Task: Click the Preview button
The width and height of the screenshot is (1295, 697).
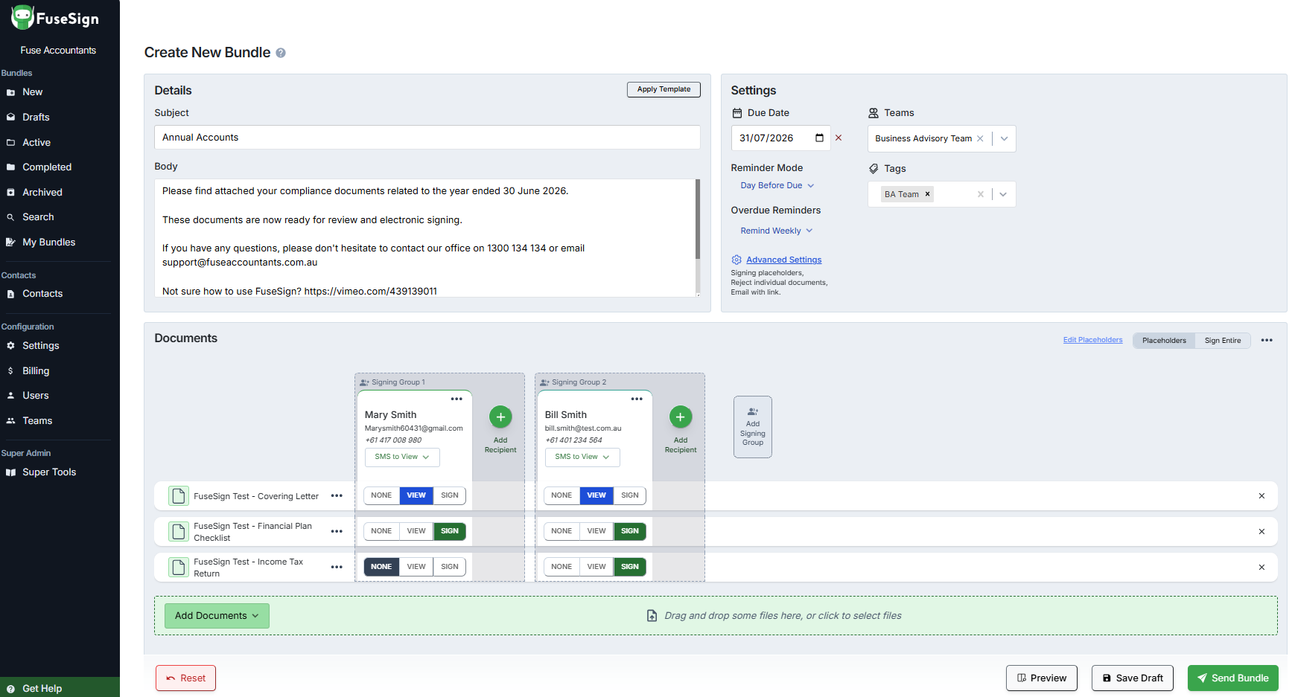Action: (x=1042, y=678)
